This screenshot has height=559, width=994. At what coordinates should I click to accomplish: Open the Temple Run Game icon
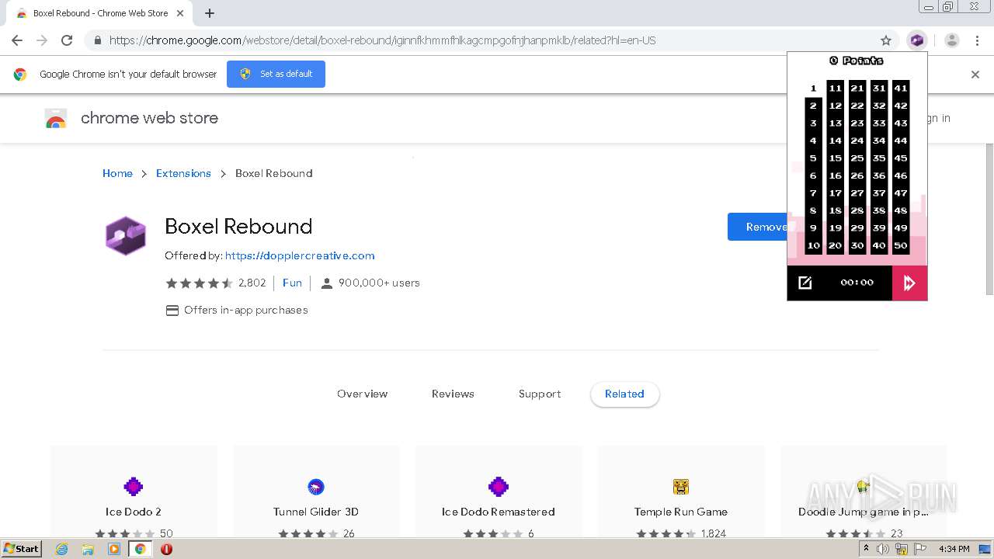point(681,487)
